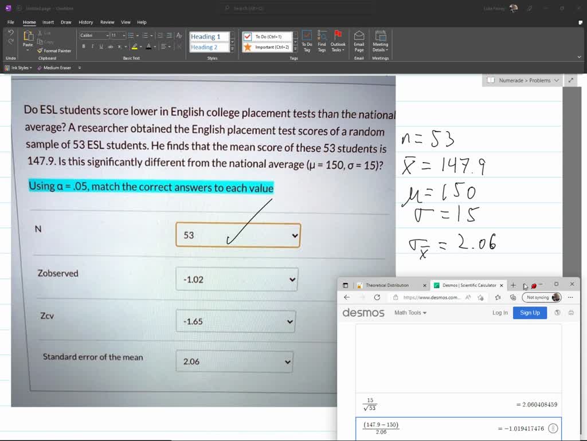
Task: Expand the page to full view
Action: coord(570,80)
